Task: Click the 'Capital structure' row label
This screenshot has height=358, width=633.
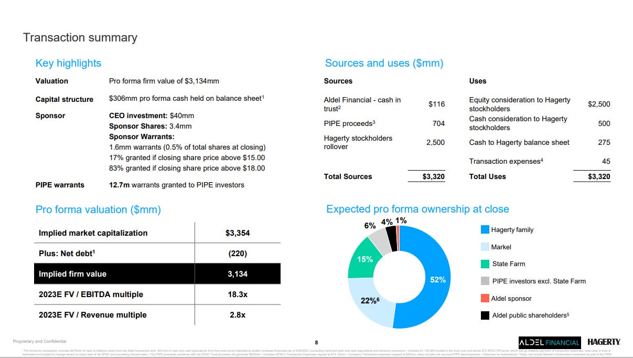Action: click(x=64, y=99)
